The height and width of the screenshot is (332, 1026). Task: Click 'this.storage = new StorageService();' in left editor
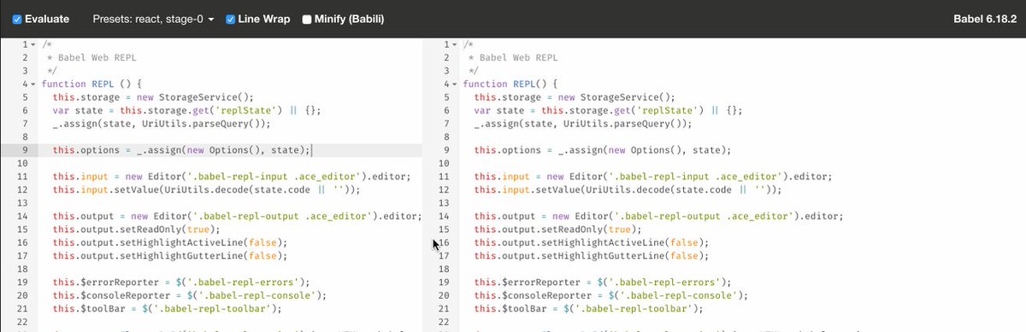[x=153, y=97]
